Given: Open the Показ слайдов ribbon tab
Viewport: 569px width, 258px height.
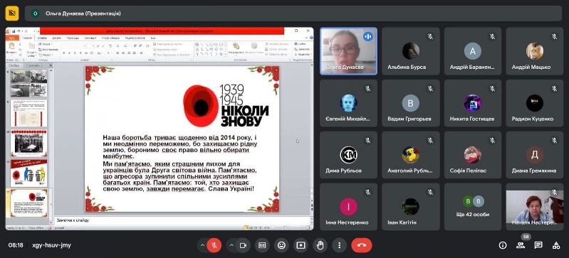Looking at the screenshot, I should click(x=110, y=38).
